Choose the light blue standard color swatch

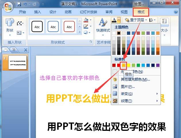tap(143, 65)
